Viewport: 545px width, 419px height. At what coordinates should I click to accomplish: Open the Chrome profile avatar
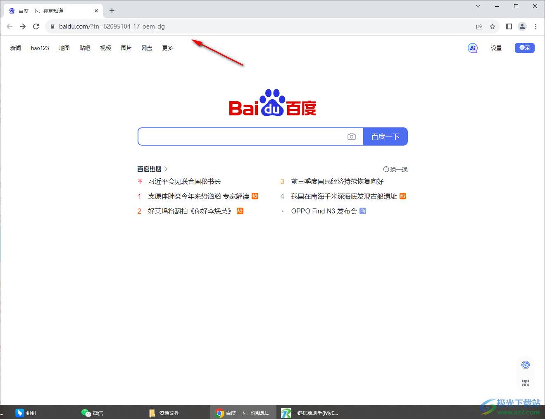click(x=522, y=26)
